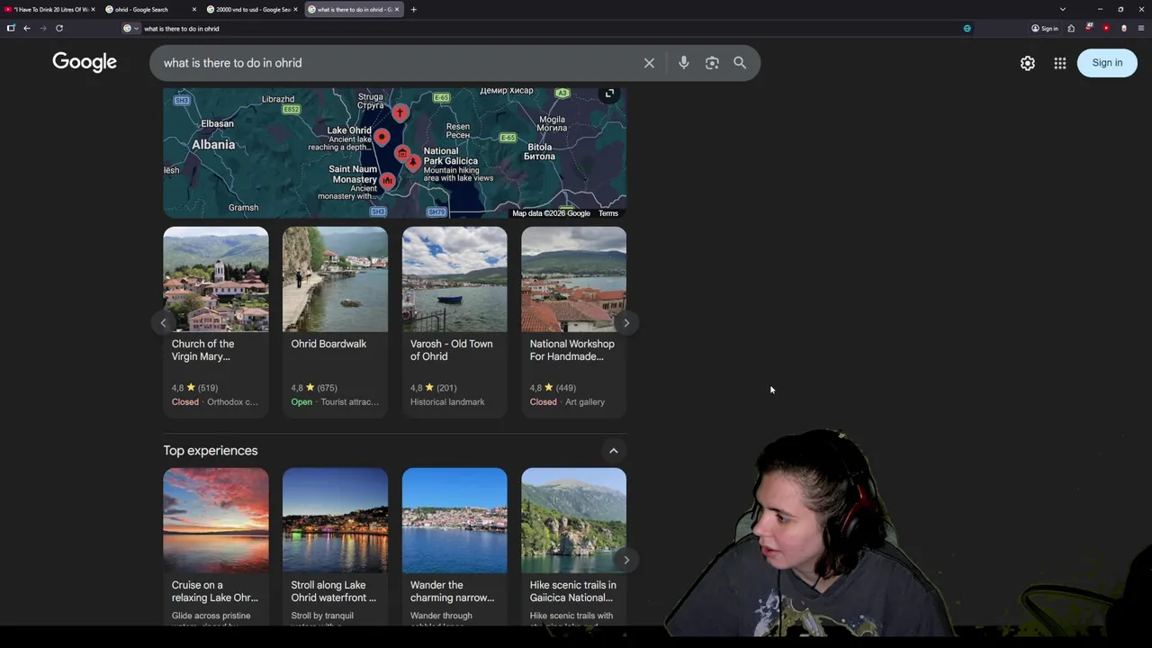The width and height of the screenshot is (1152, 648).
Task: Click the Varosh Old Town photo
Action: (454, 279)
